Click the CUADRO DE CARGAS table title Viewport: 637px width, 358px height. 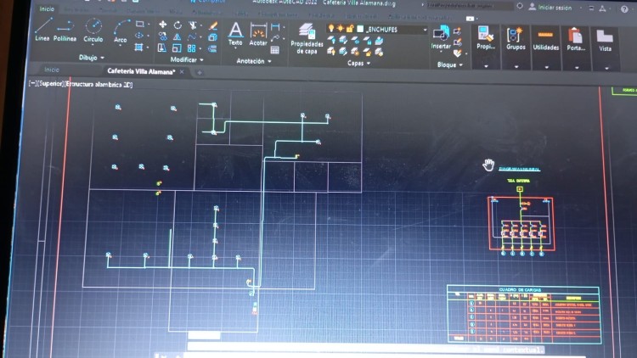[x=520, y=290]
